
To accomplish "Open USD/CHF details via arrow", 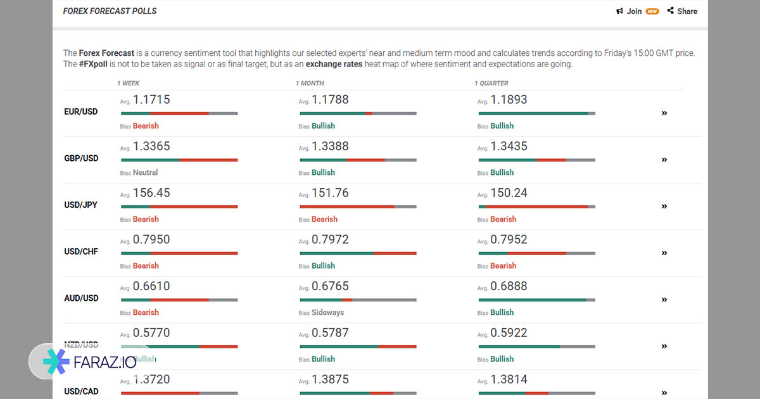I will point(664,253).
